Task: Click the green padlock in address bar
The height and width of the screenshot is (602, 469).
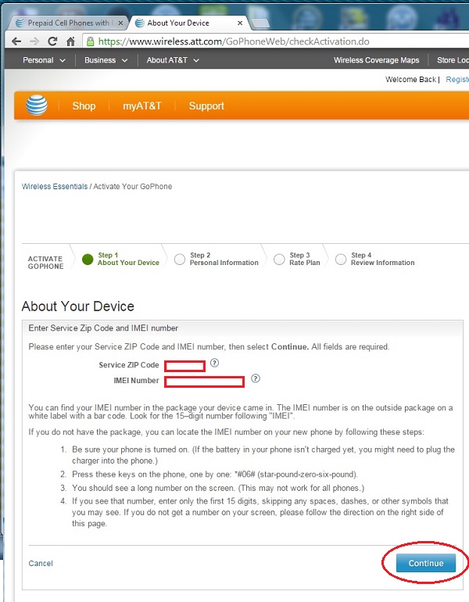Action: click(90, 41)
